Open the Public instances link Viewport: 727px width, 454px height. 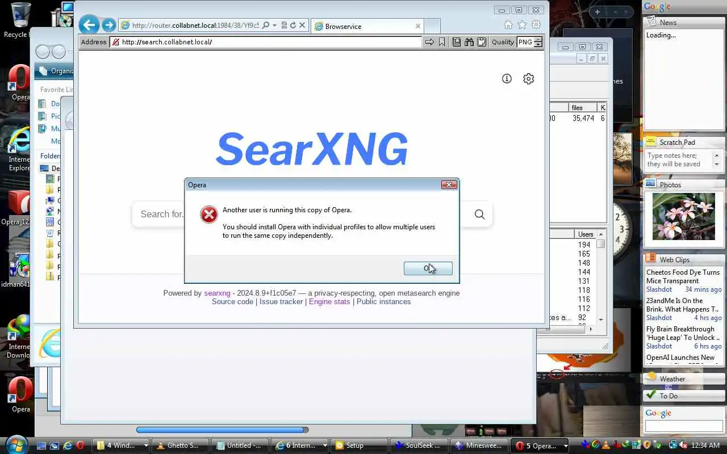click(383, 301)
